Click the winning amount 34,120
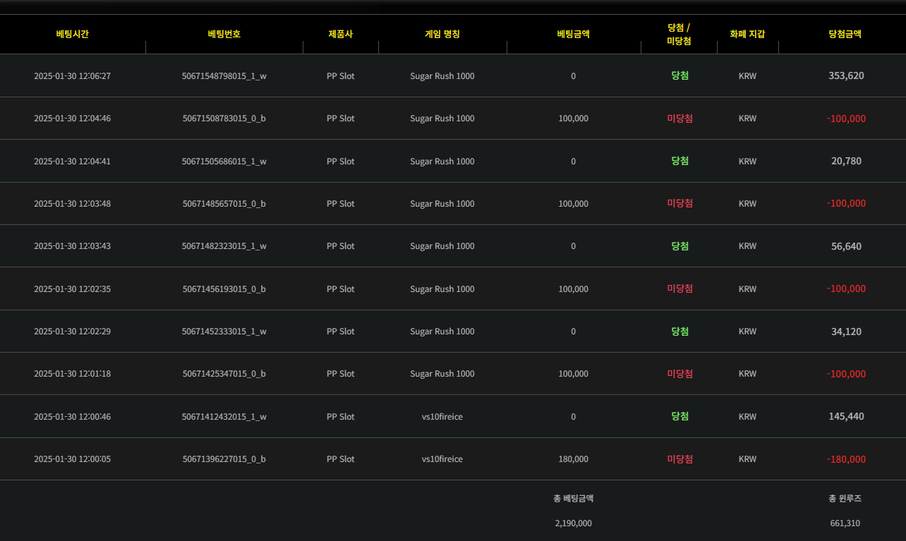906x541 pixels. [x=846, y=332]
